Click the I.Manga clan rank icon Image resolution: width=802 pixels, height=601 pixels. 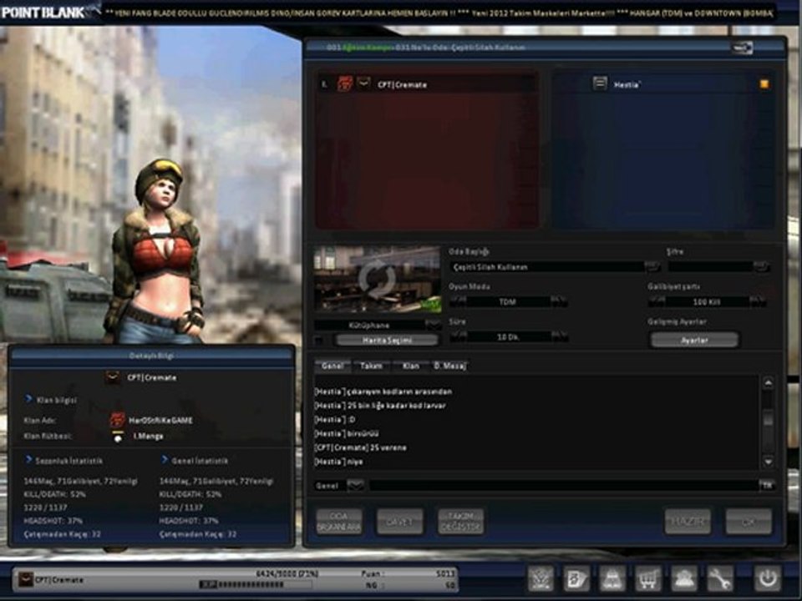[x=118, y=437]
